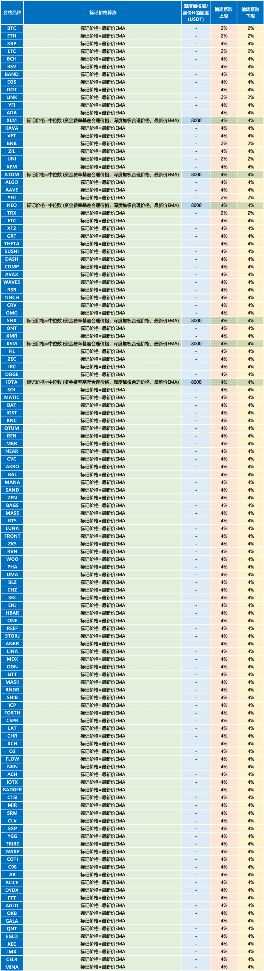Click the median price algorithm text in the KSM row
The image size is (264, 971).
click(103, 344)
